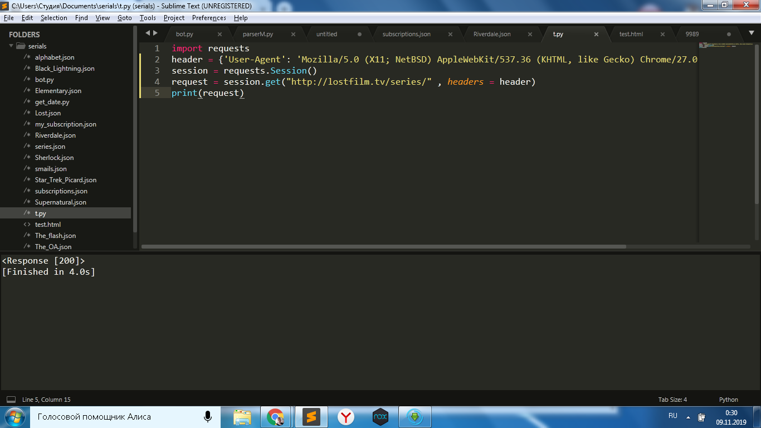The height and width of the screenshot is (428, 761).
Task: Click line number 3 in gutter
Action: coord(158,71)
